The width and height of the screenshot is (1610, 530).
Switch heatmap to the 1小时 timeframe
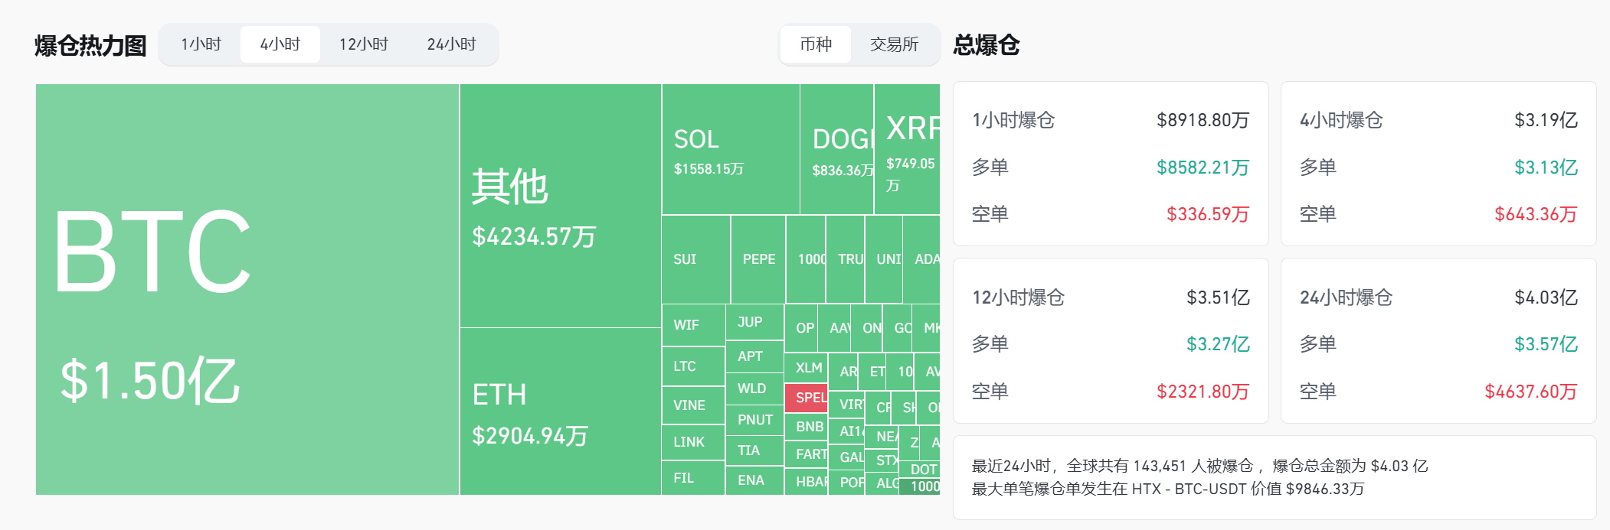[x=201, y=44]
